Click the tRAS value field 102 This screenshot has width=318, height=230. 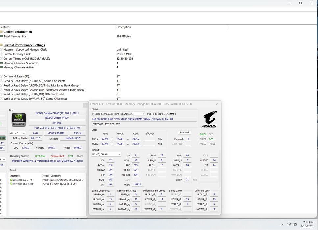point(110,180)
